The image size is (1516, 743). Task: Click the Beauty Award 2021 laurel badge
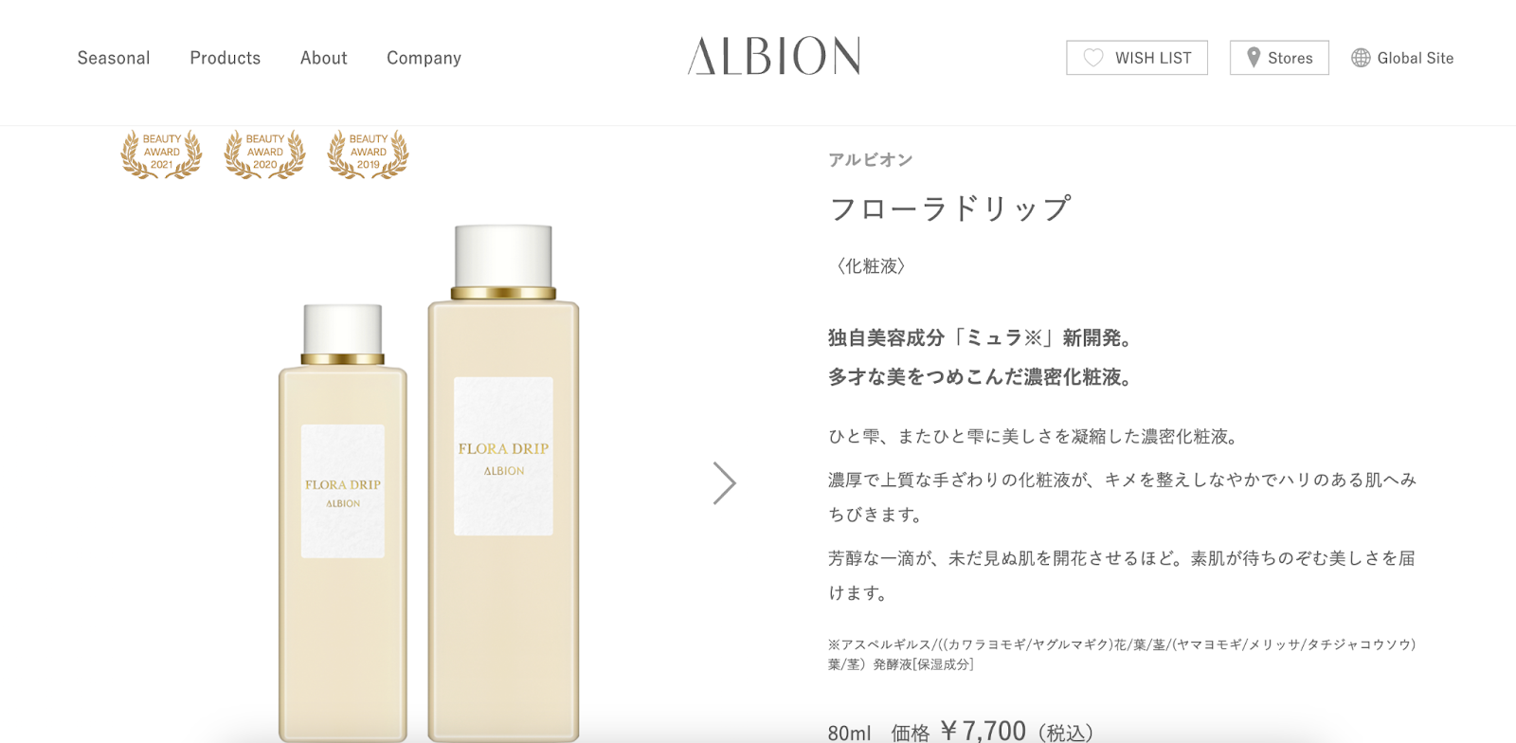tap(161, 154)
